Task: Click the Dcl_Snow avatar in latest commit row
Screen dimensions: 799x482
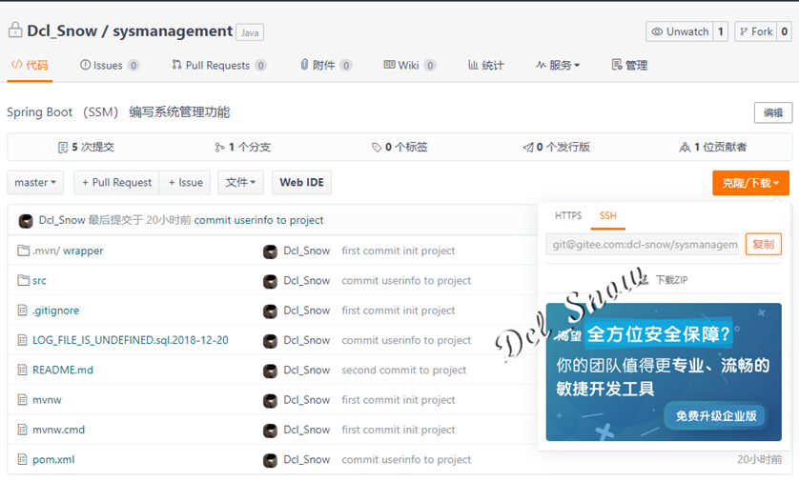Action: (x=26, y=221)
